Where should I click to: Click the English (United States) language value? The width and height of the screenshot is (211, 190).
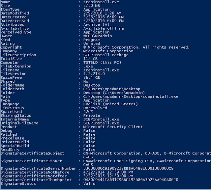tap(110, 104)
